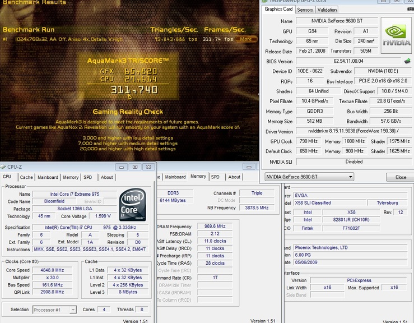This screenshot has height=323, width=414.
Task: Click the NVIDIA logo in GPU-Z
Action: [396, 36]
